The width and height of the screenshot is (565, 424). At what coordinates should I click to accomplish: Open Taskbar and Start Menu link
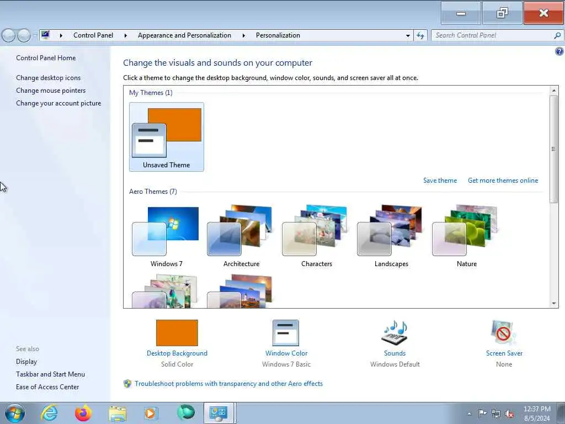[x=50, y=374]
